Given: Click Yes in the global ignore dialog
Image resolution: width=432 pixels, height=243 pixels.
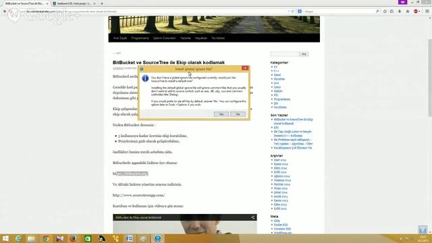Looking at the screenshot, I should [x=221, y=114].
